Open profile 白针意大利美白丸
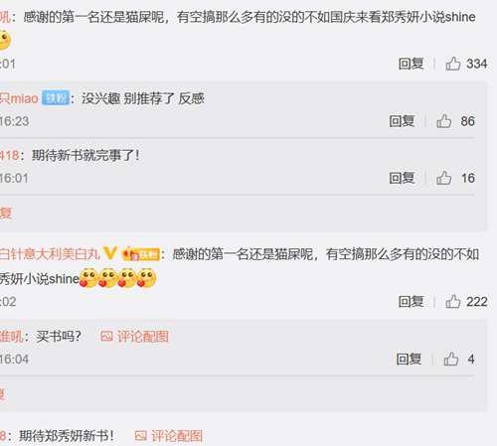This screenshot has width=497, height=446. [x=50, y=254]
